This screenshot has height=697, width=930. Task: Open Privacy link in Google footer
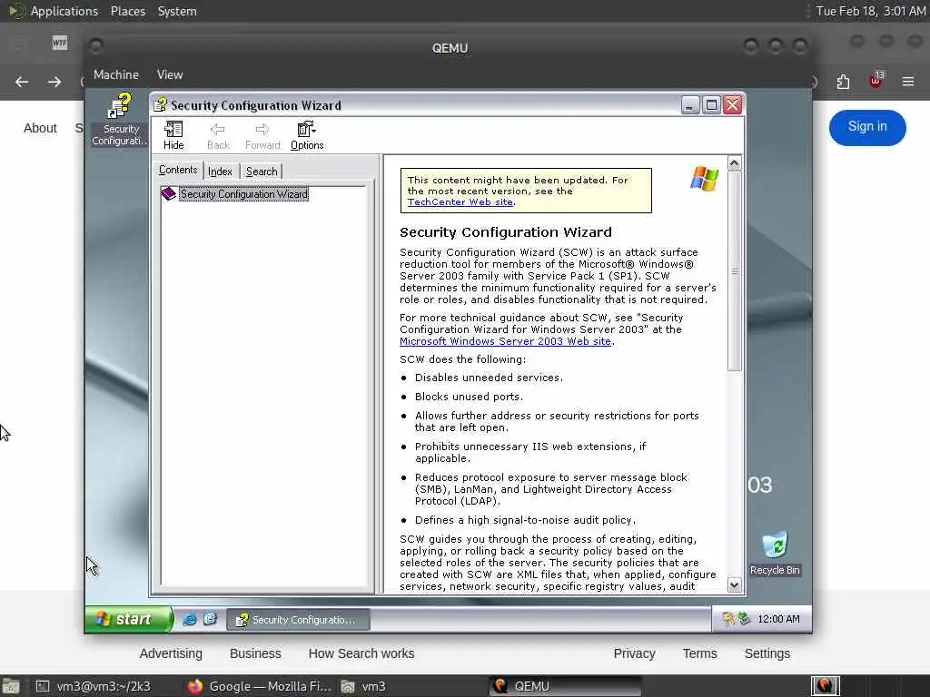click(x=634, y=653)
